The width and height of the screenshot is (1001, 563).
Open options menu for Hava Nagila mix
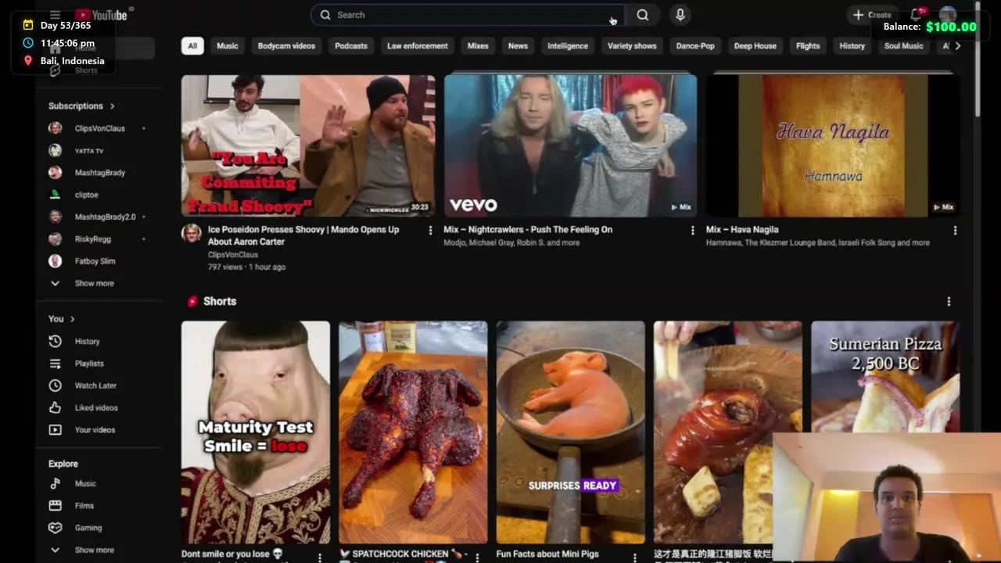(x=955, y=231)
